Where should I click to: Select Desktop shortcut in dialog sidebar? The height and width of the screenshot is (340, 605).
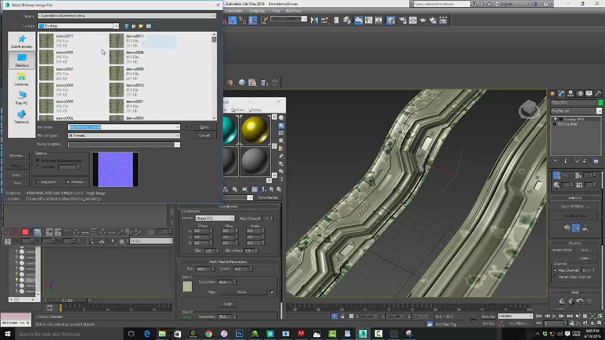[22, 60]
